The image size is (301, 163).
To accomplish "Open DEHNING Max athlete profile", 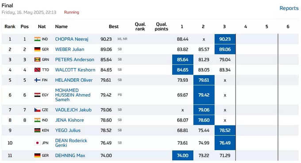I will tap(70, 155).
